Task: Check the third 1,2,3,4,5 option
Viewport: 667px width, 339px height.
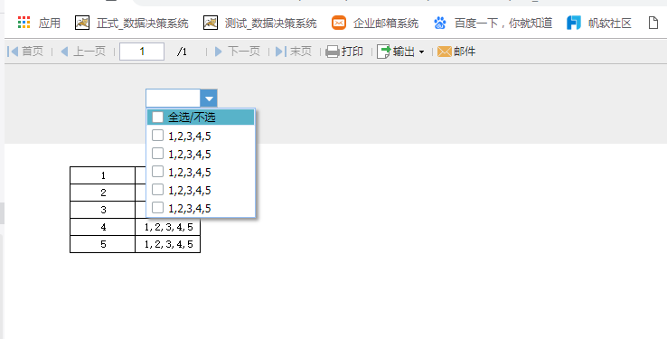Action: [158, 172]
